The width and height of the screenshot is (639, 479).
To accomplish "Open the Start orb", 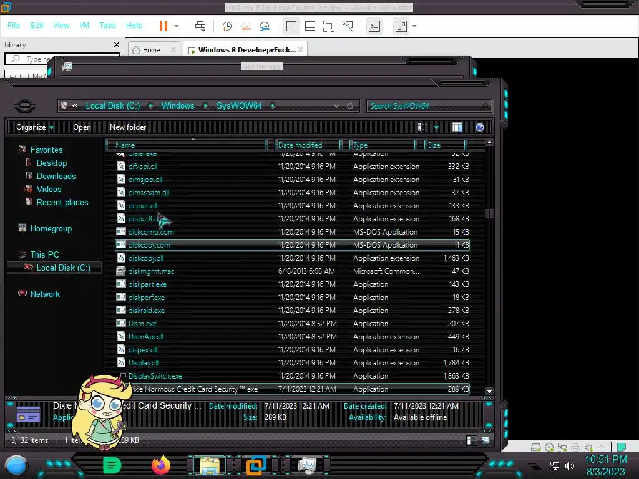I will 16,466.
